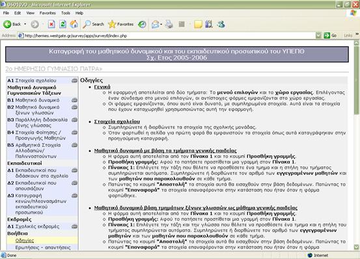Go to the Home page icon
360x259 pixels.
coord(74,24)
